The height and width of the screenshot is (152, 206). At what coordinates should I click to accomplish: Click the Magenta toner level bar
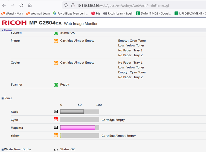pyautogui.click(x=80, y=128)
